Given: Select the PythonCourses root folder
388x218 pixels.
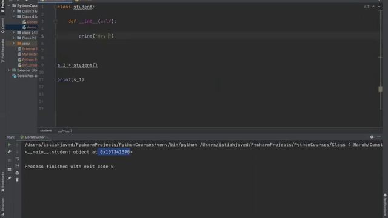Looking at the screenshot, I should 25,5.
